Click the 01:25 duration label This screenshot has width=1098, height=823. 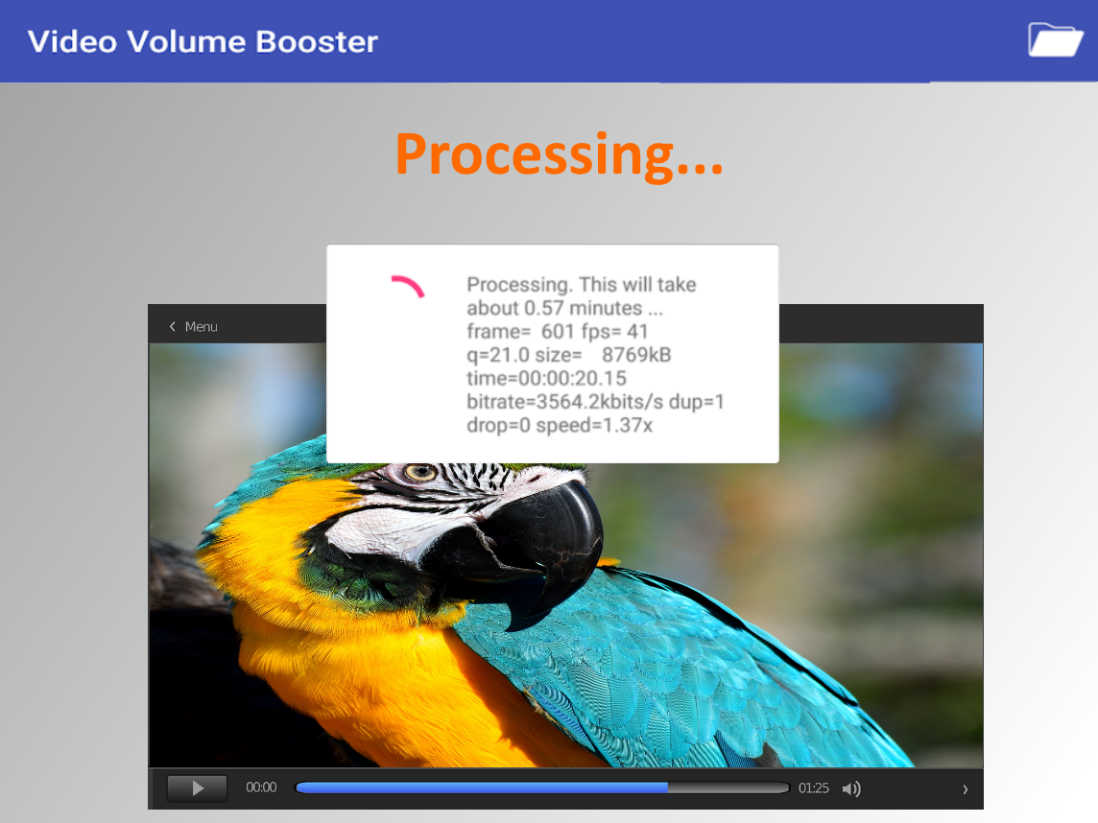pyautogui.click(x=813, y=788)
